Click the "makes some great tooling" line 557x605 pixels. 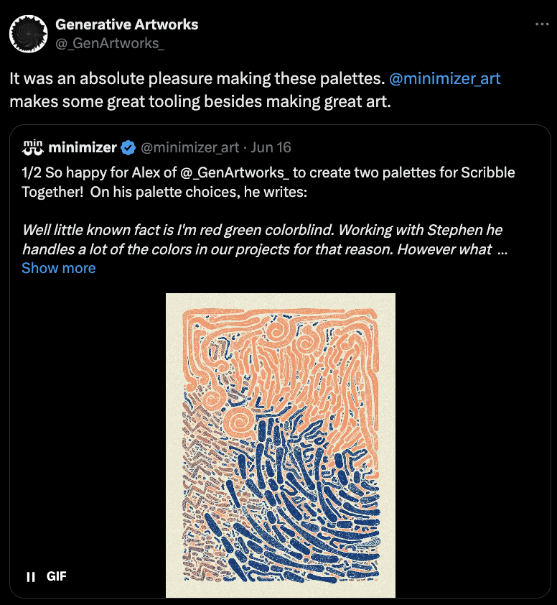(200, 101)
